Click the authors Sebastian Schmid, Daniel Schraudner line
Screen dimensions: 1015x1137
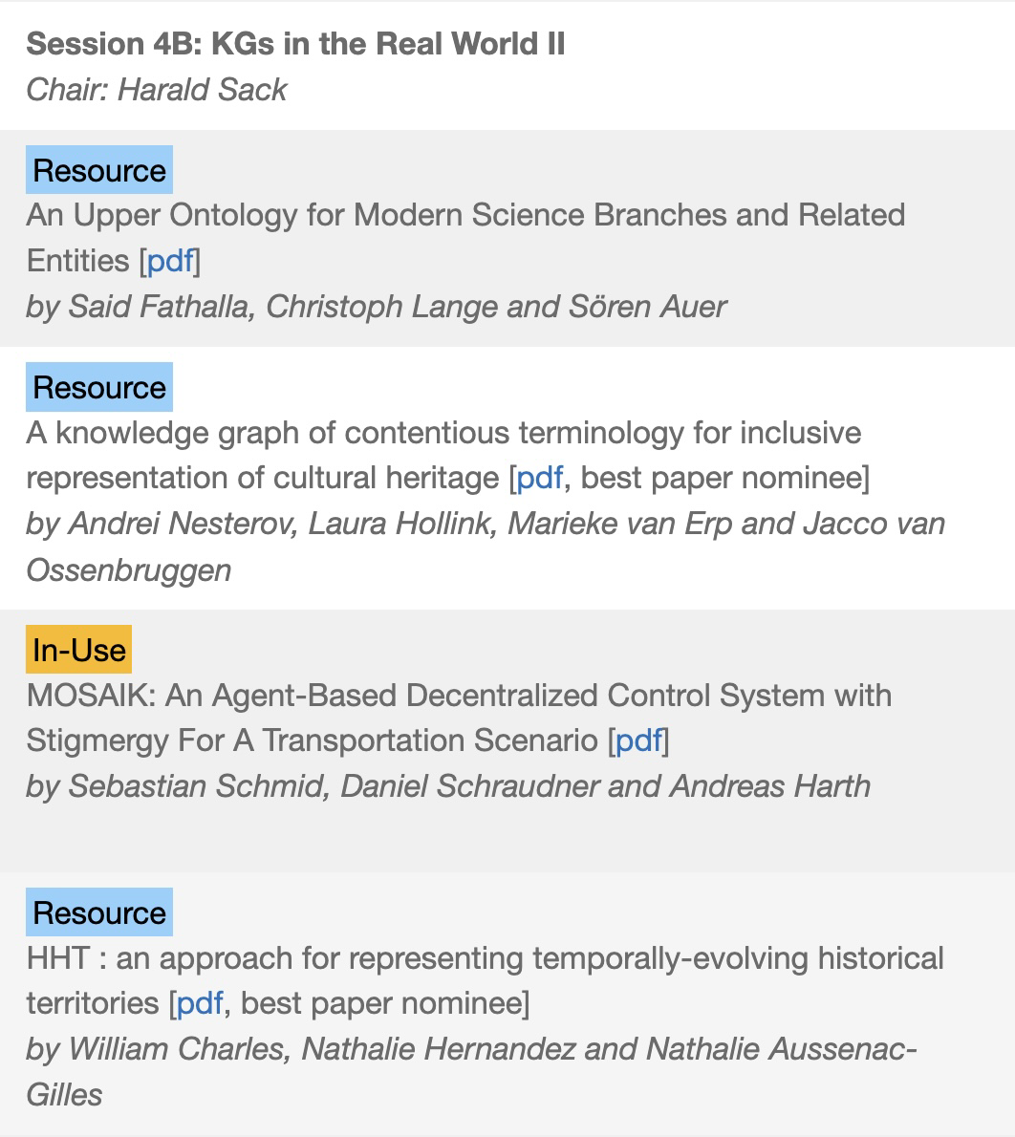(x=447, y=786)
